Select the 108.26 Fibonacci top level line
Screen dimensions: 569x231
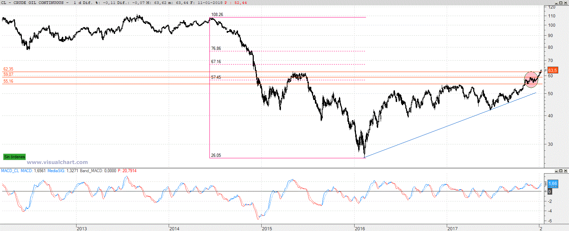286,17
